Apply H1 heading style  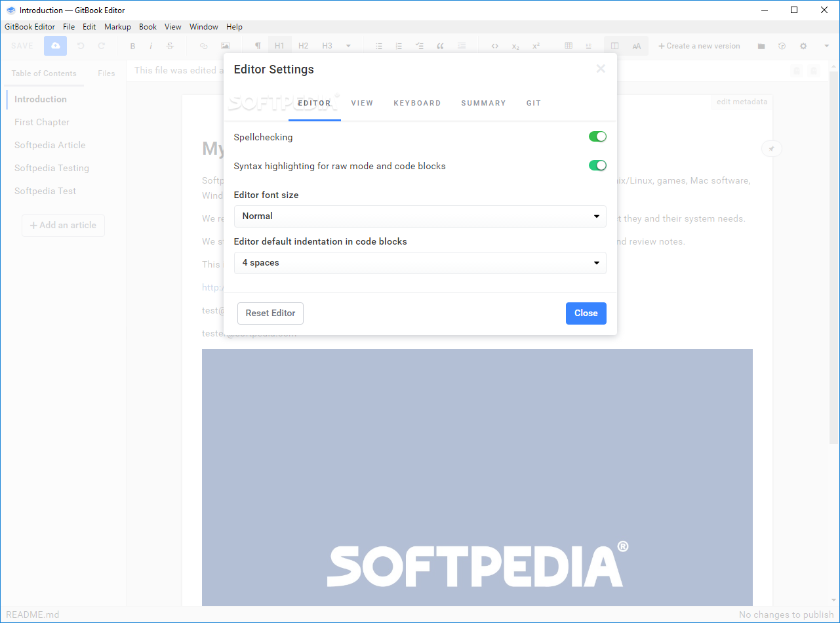pos(279,46)
